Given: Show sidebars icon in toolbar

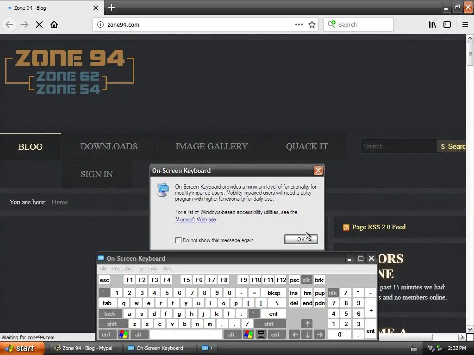Looking at the screenshot, I should [x=447, y=24].
